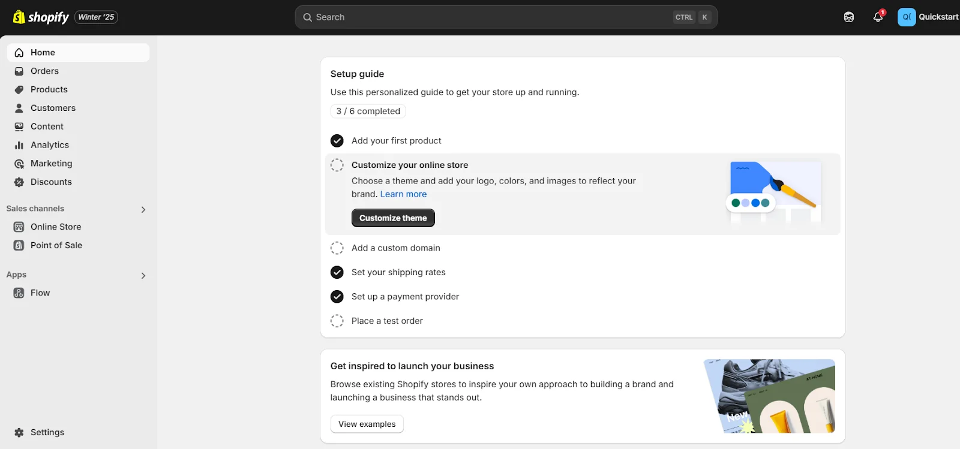Click the '3 / 6 completed' progress badge
960x449 pixels.
[x=368, y=112]
